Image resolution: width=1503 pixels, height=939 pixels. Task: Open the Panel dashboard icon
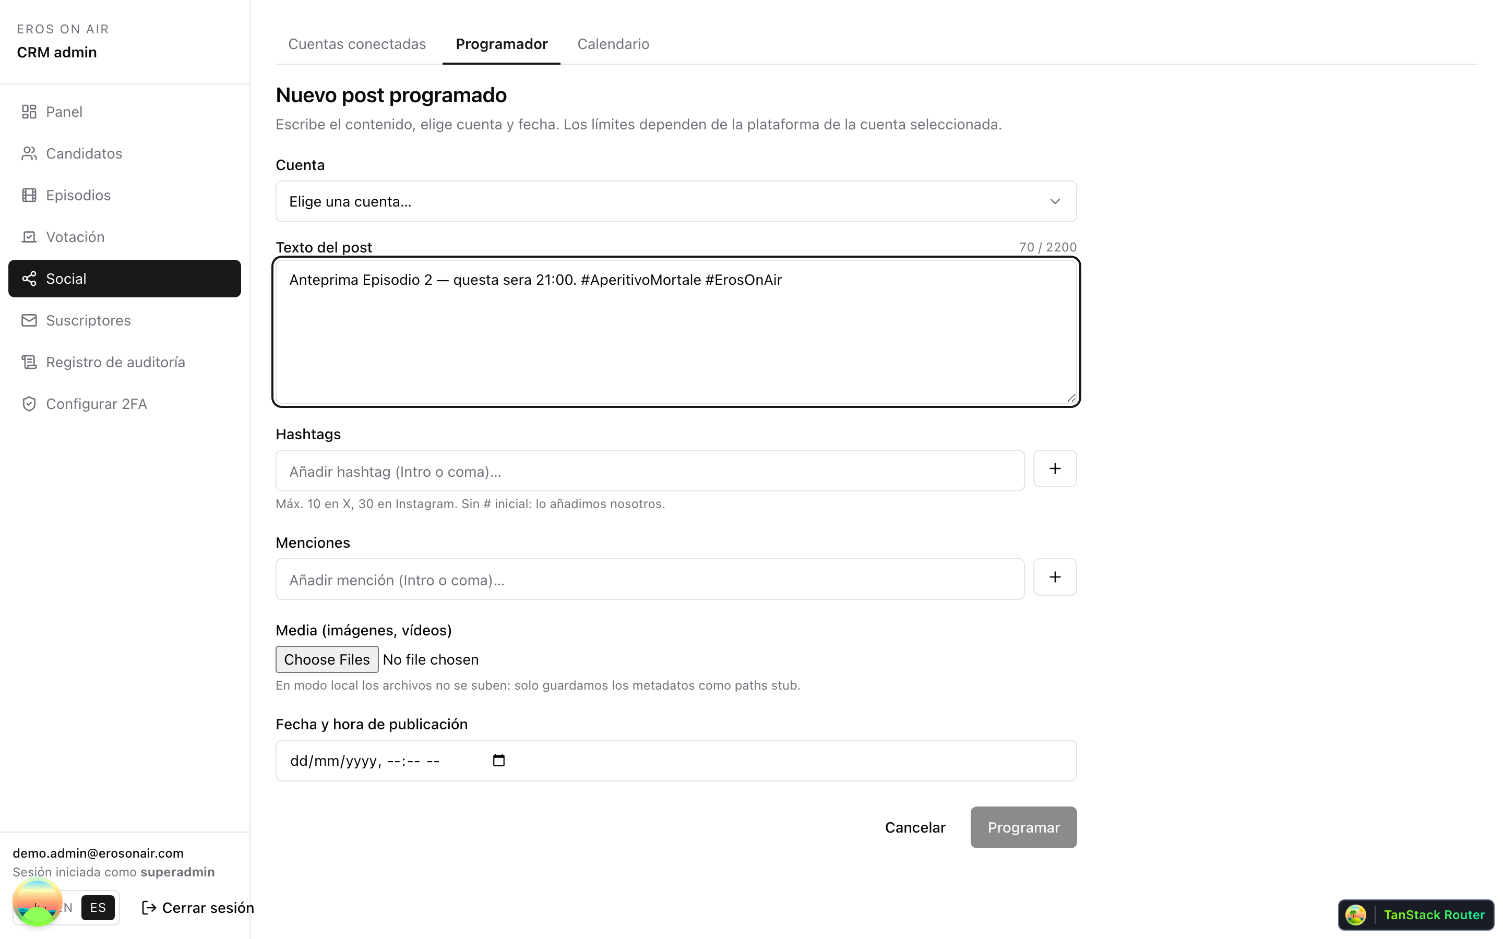29,112
